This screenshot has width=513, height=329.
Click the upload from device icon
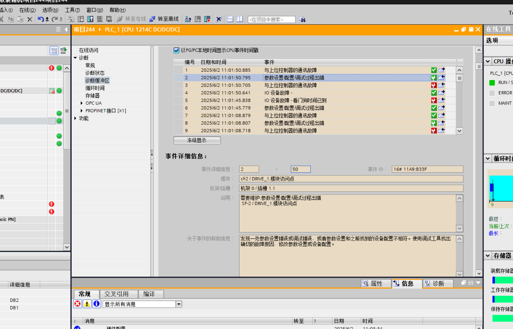pyautogui.click(x=90, y=19)
